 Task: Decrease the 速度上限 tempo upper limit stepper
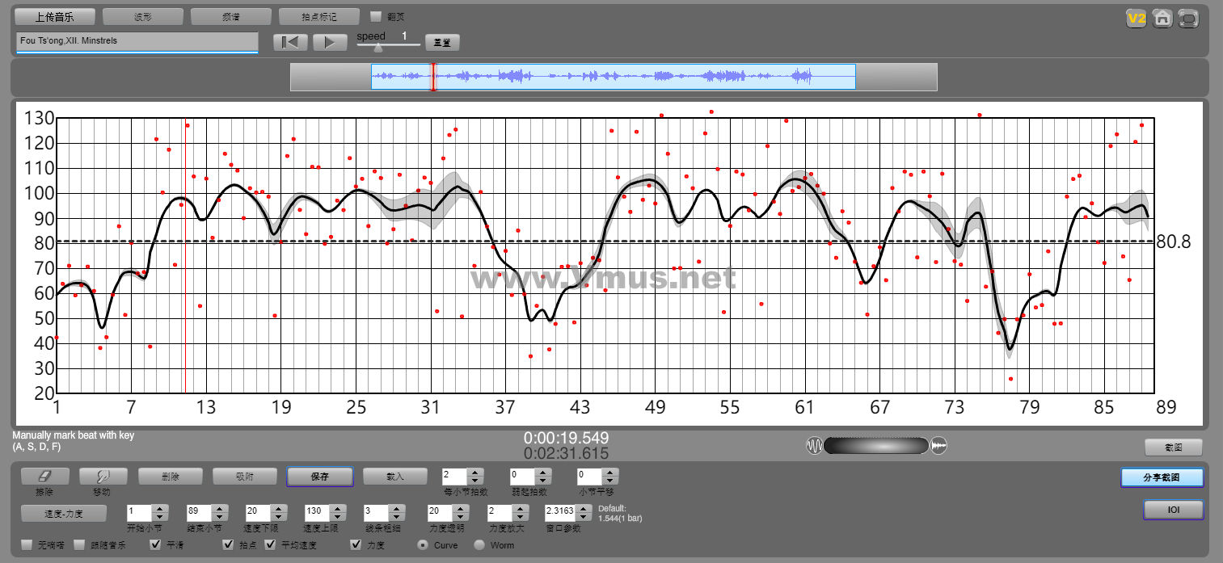(337, 517)
